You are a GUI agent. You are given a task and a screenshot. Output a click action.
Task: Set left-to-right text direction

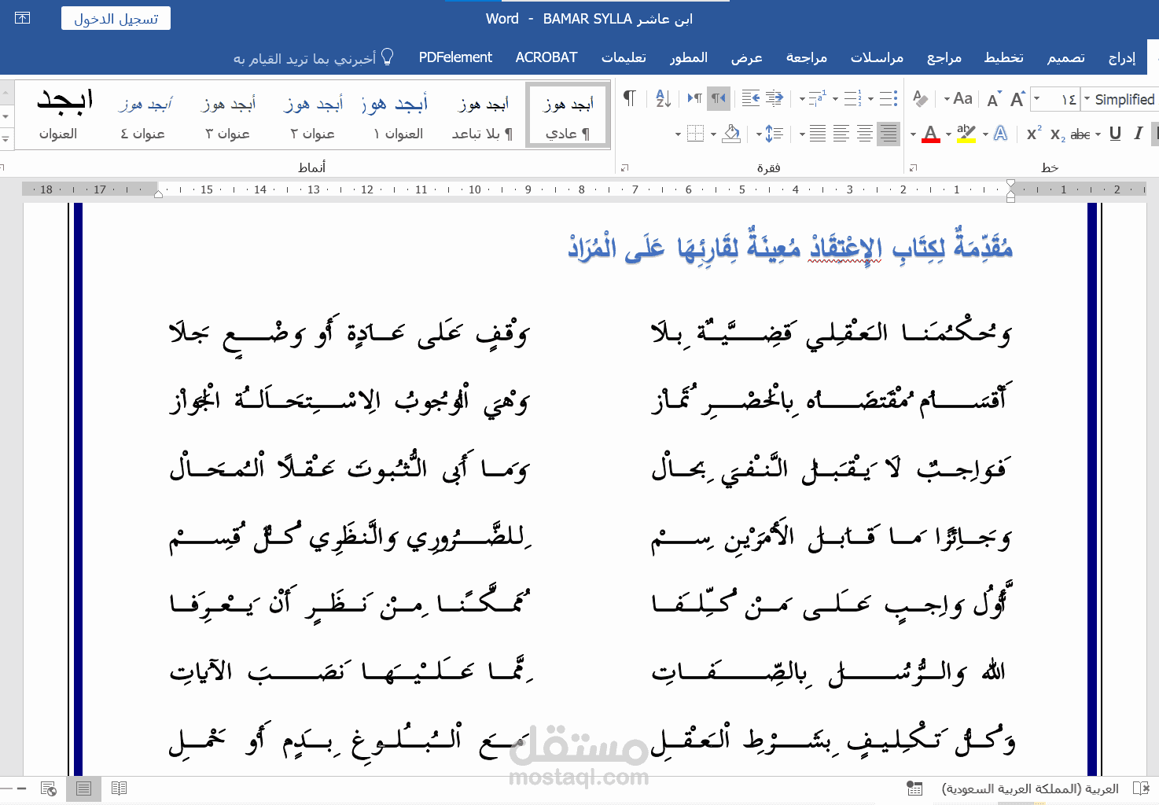coord(695,98)
